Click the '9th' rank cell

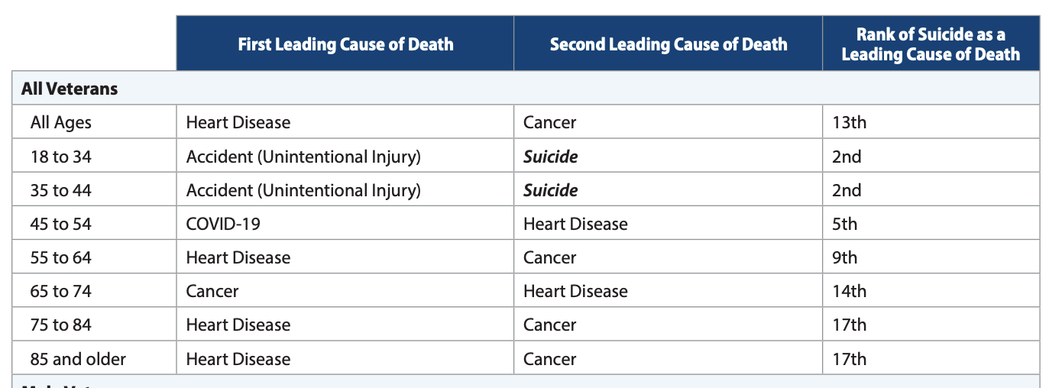click(845, 257)
